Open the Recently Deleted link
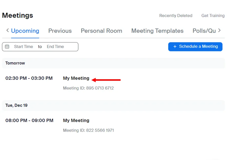 click(176, 16)
